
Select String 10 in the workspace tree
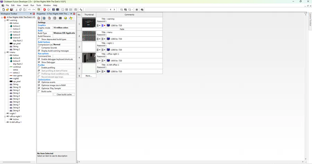[x=17, y=87]
